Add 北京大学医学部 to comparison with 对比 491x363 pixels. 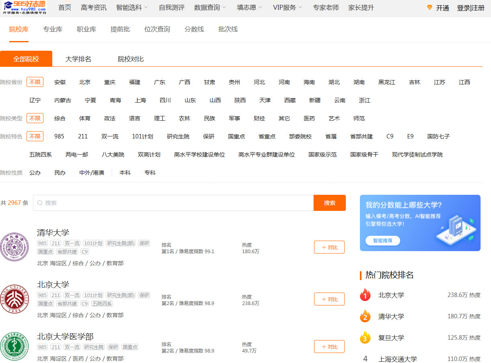click(329, 346)
